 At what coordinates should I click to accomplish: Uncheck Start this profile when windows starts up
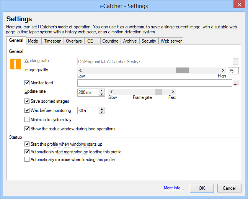click(27, 144)
